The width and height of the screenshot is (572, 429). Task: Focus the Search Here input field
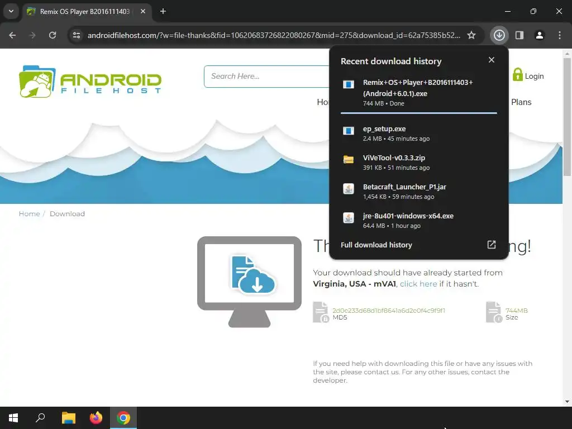[x=266, y=76]
